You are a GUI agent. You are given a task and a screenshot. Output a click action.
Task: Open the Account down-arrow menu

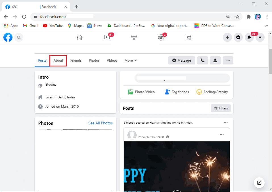(x=260, y=37)
